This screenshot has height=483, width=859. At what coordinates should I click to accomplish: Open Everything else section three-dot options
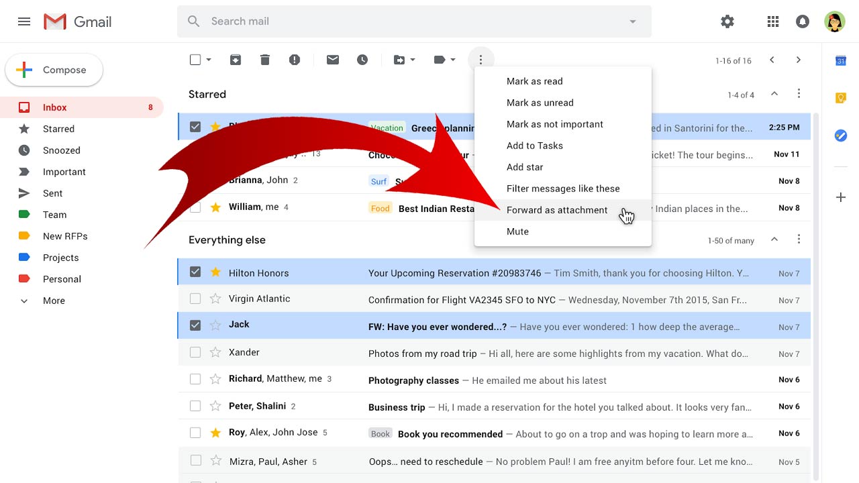click(799, 239)
